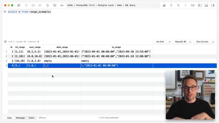
Task: Click the int_range column header
Action: (x=20, y=47)
